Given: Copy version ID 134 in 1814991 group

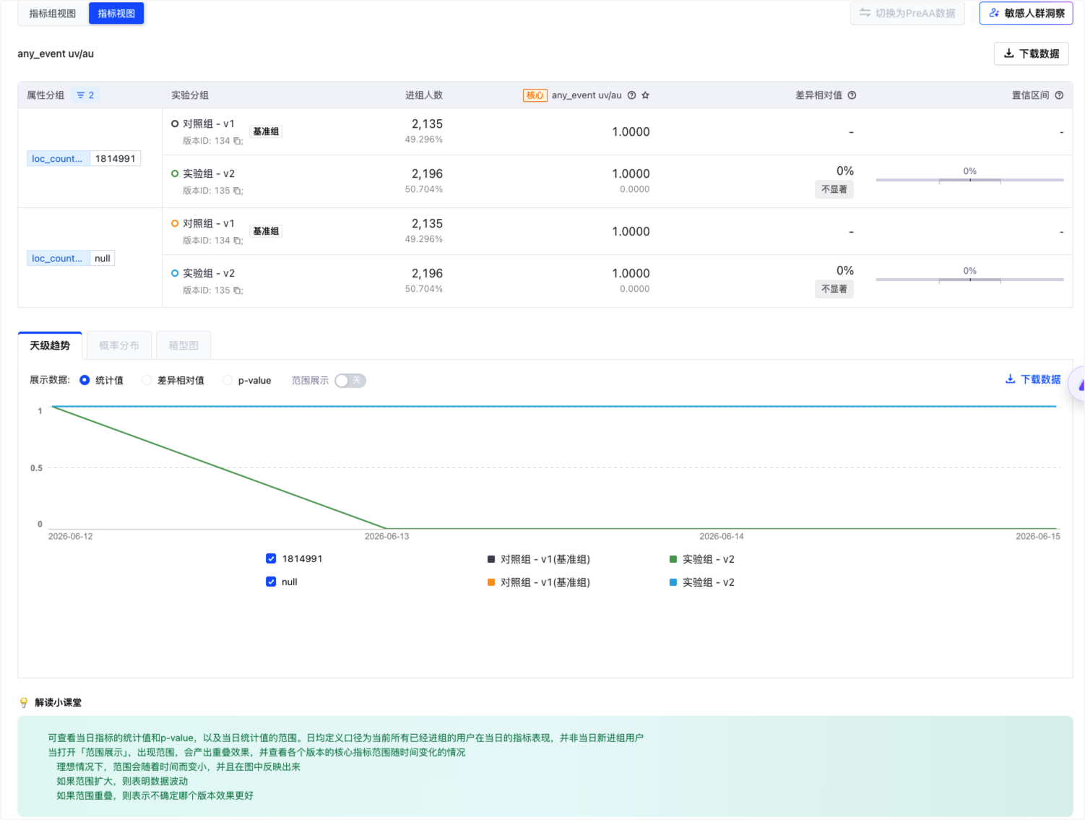Looking at the screenshot, I should pyautogui.click(x=238, y=141).
